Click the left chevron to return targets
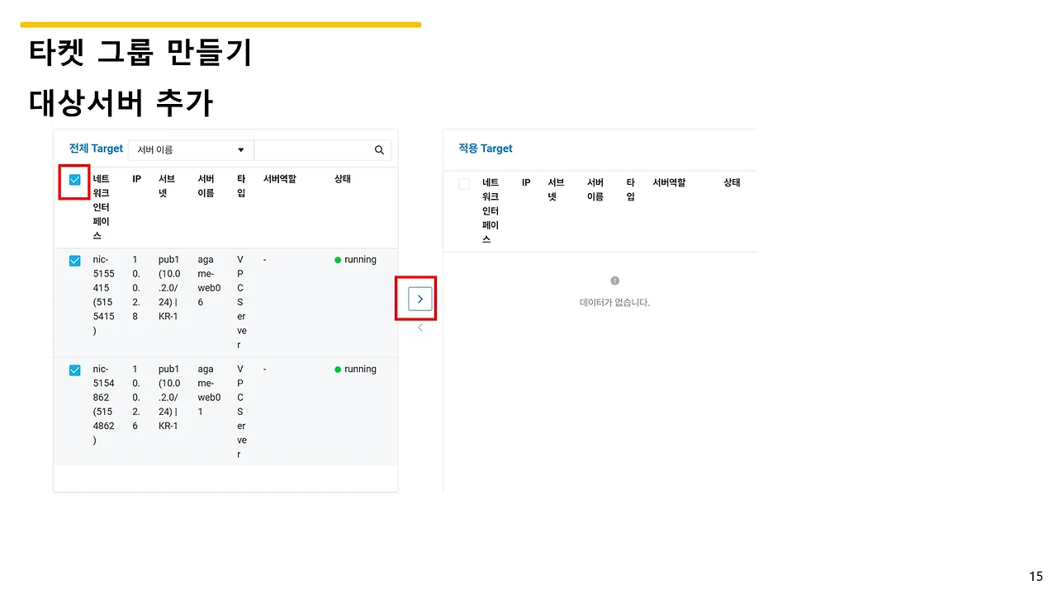1057x594 pixels. pos(419,327)
